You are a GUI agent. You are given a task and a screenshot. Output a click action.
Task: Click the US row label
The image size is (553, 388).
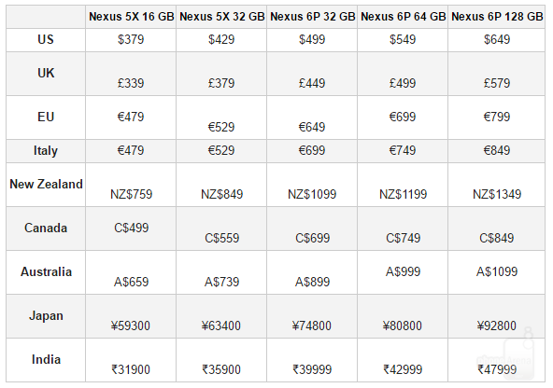pyautogui.click(x=46, y=39)
